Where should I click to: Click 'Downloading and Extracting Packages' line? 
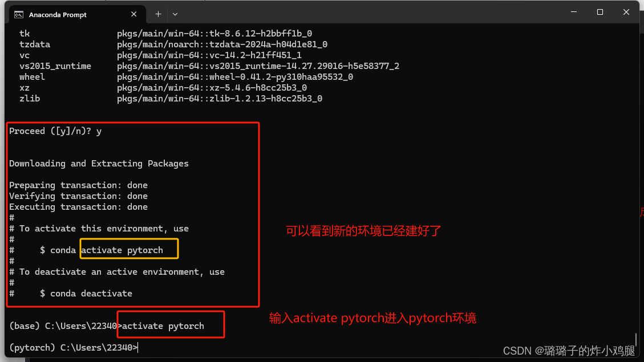tap(99, 164)
